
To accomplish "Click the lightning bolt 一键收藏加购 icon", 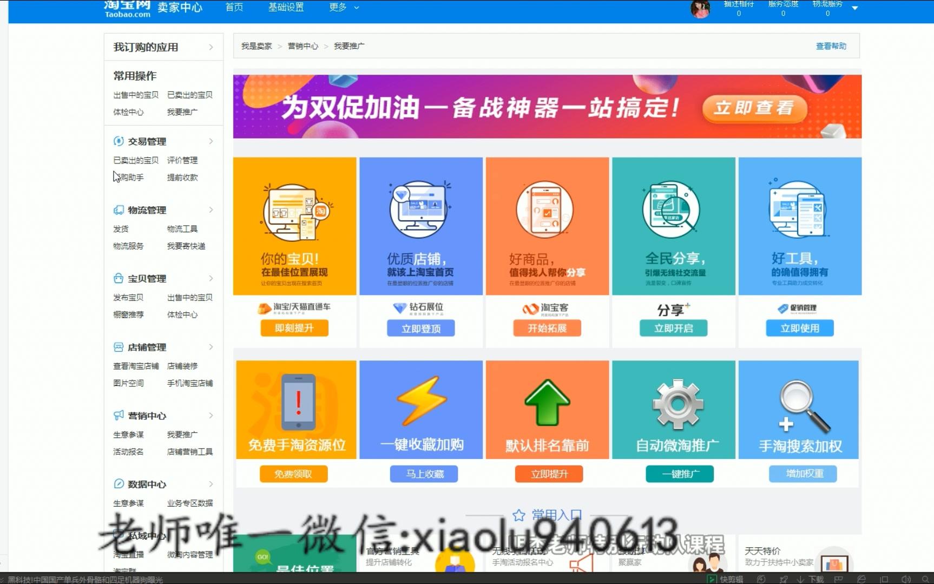I will coord(422,401).
